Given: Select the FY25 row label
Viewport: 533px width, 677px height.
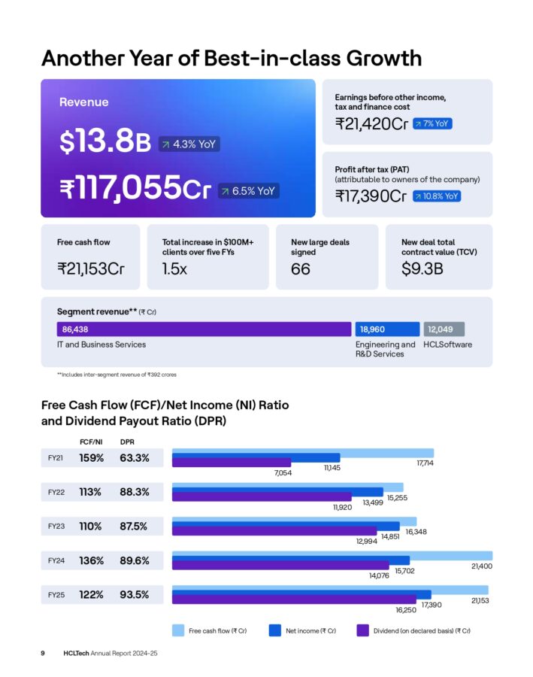Looking at the screenshot, I should (x=56, y=595).
